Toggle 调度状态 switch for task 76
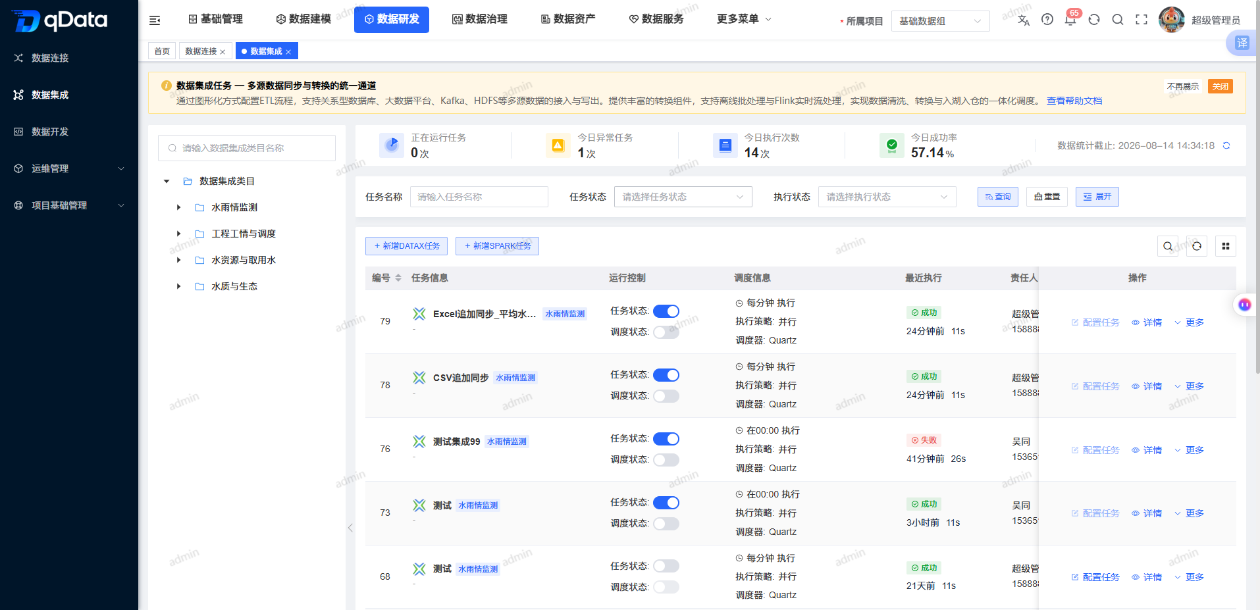The image size is (1260, 610). [x=666, y=460]
